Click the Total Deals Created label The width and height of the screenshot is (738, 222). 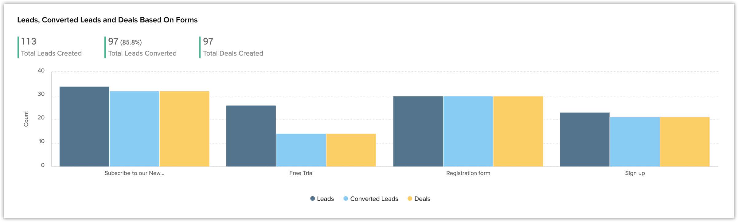point(233,53)
